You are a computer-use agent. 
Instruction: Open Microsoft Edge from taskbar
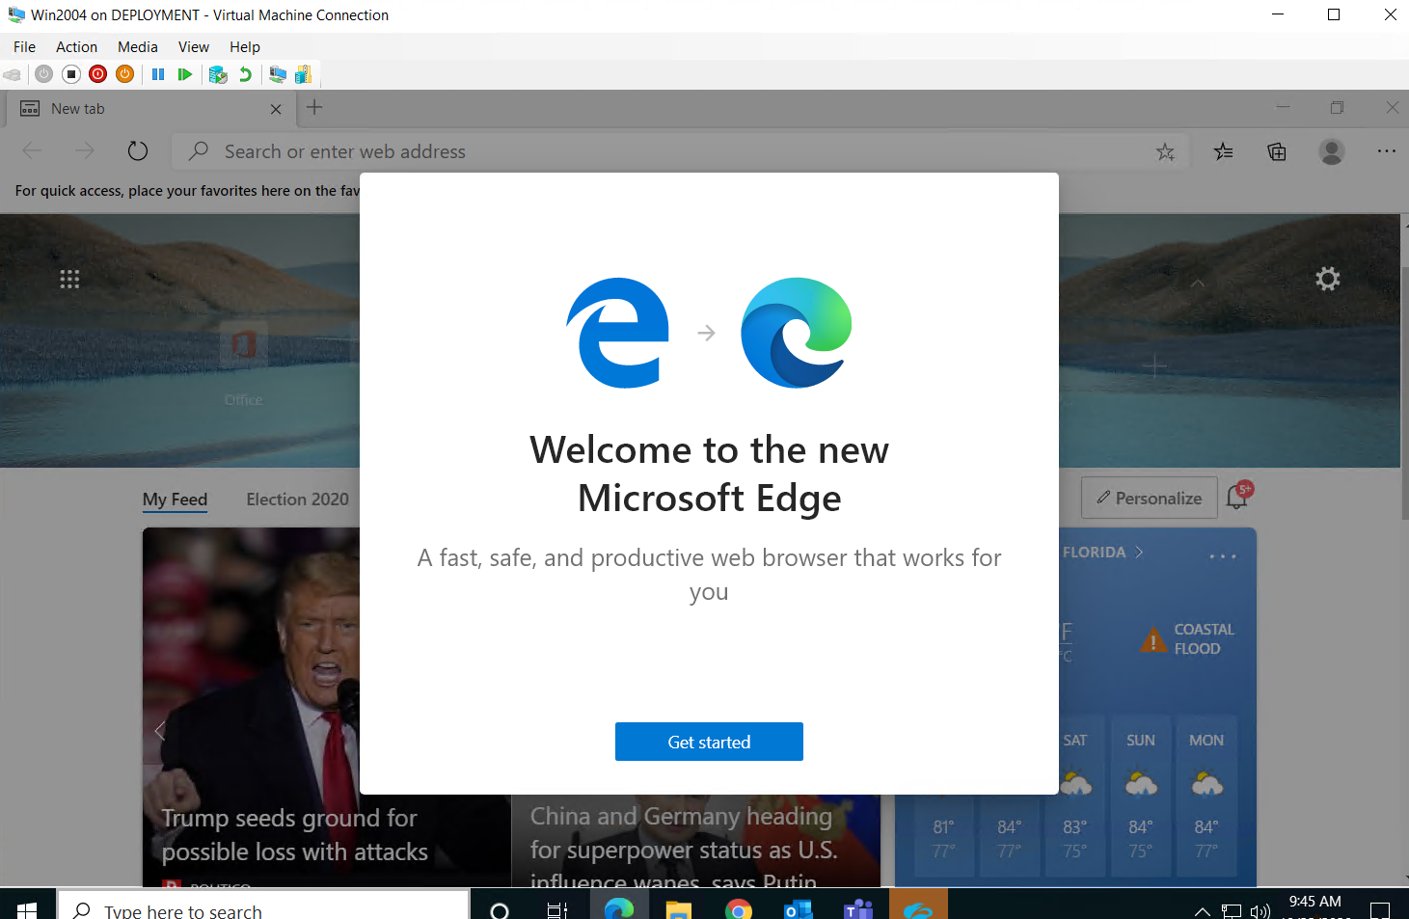click(x=618, y=909)
